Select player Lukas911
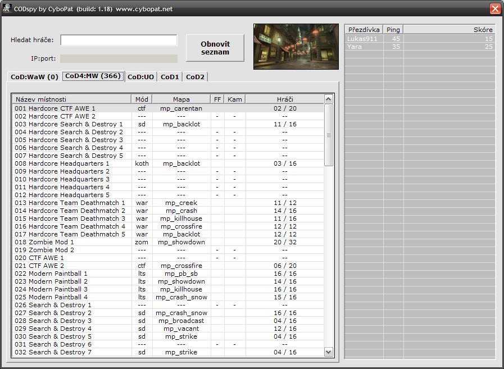The height and width of the screenshot is (369, 504). point(420,39)
